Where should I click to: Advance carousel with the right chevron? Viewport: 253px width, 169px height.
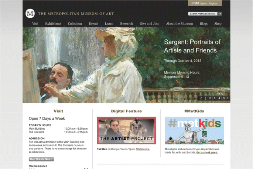pos(228,98)
